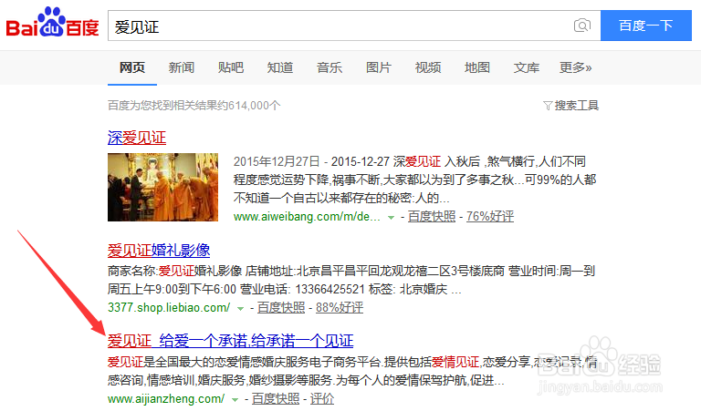Screen dimensions: 701x411
Task: Go to the 文库 tab
Action: point(526,67)
